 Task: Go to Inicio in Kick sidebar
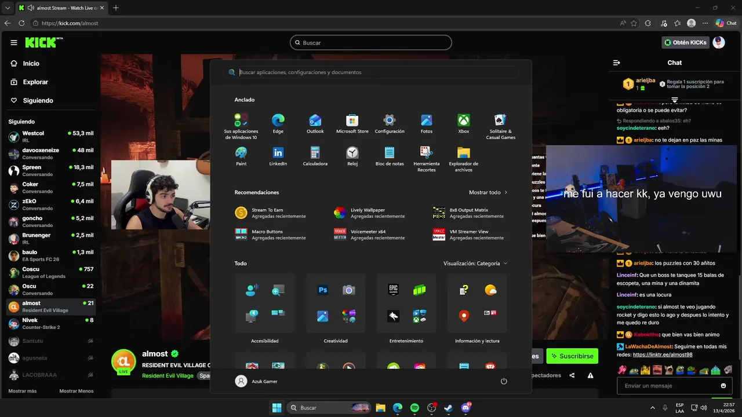[x=25, y=63]
